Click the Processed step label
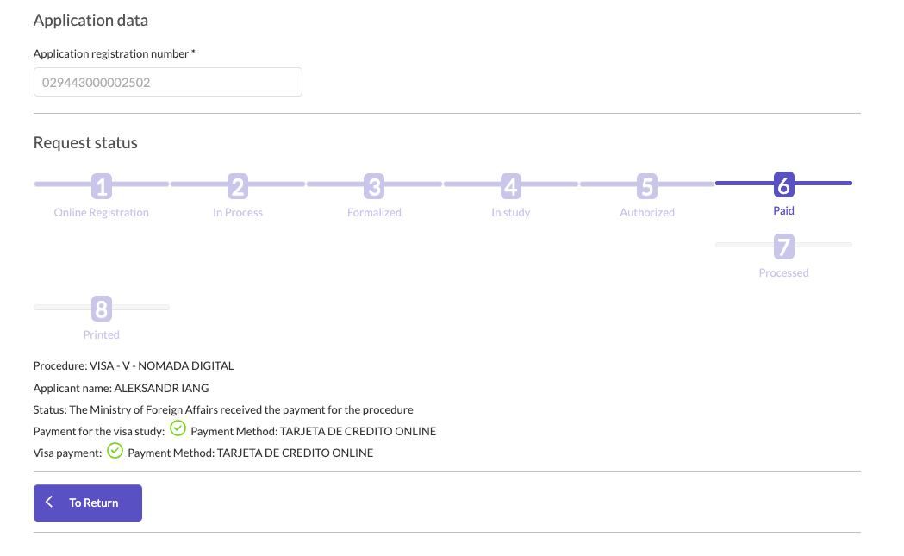 [x=783, y=272]
